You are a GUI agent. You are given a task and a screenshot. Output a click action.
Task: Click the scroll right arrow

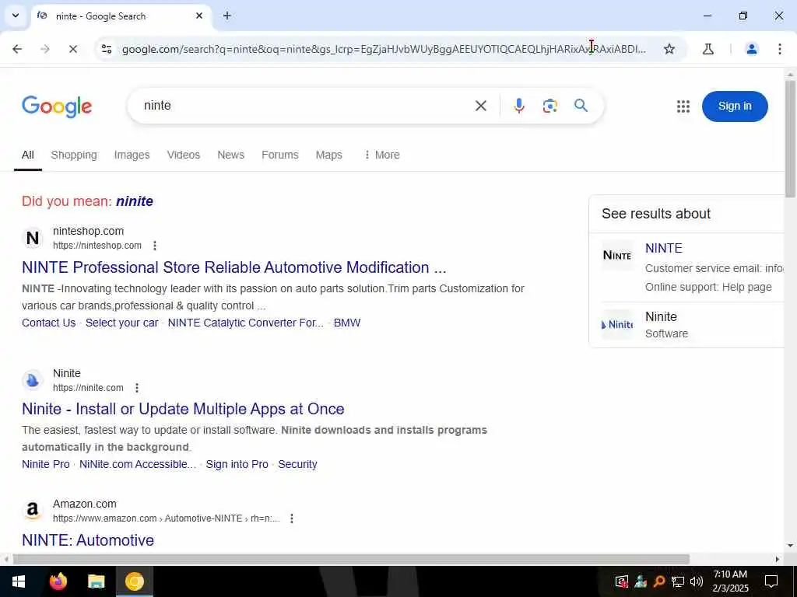click(x=777, y=560)
